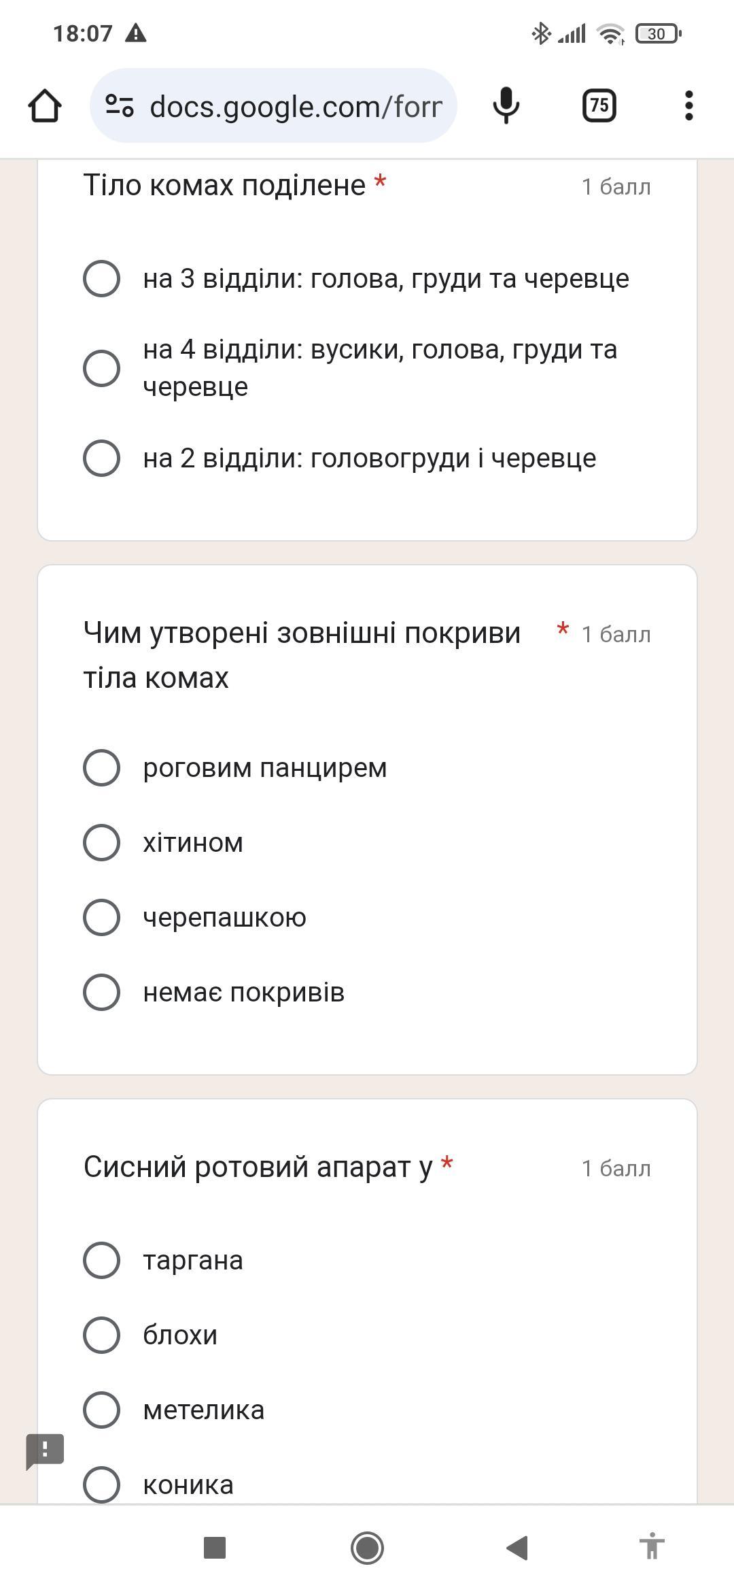Select 'блохи' for sucking mouthparts question
This screenshot has width=734, height=1592.
tap(102, 1335)
